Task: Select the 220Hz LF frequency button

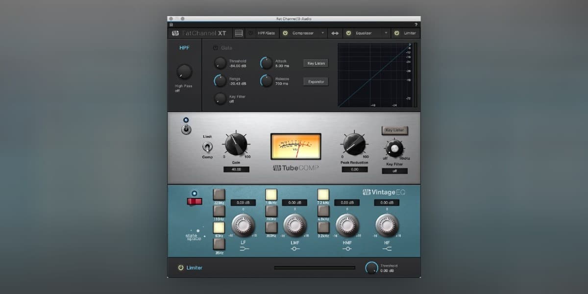Action: click(219, 195)
